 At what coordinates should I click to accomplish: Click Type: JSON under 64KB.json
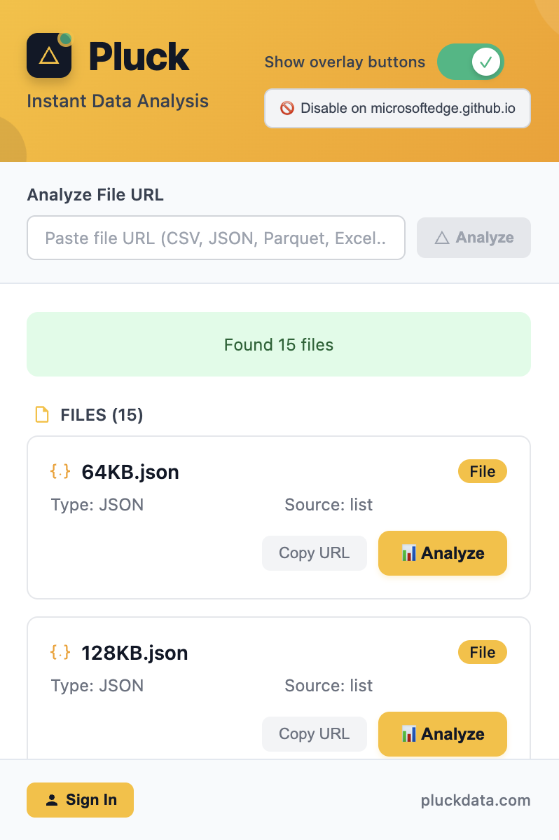(x=97, y=505)
